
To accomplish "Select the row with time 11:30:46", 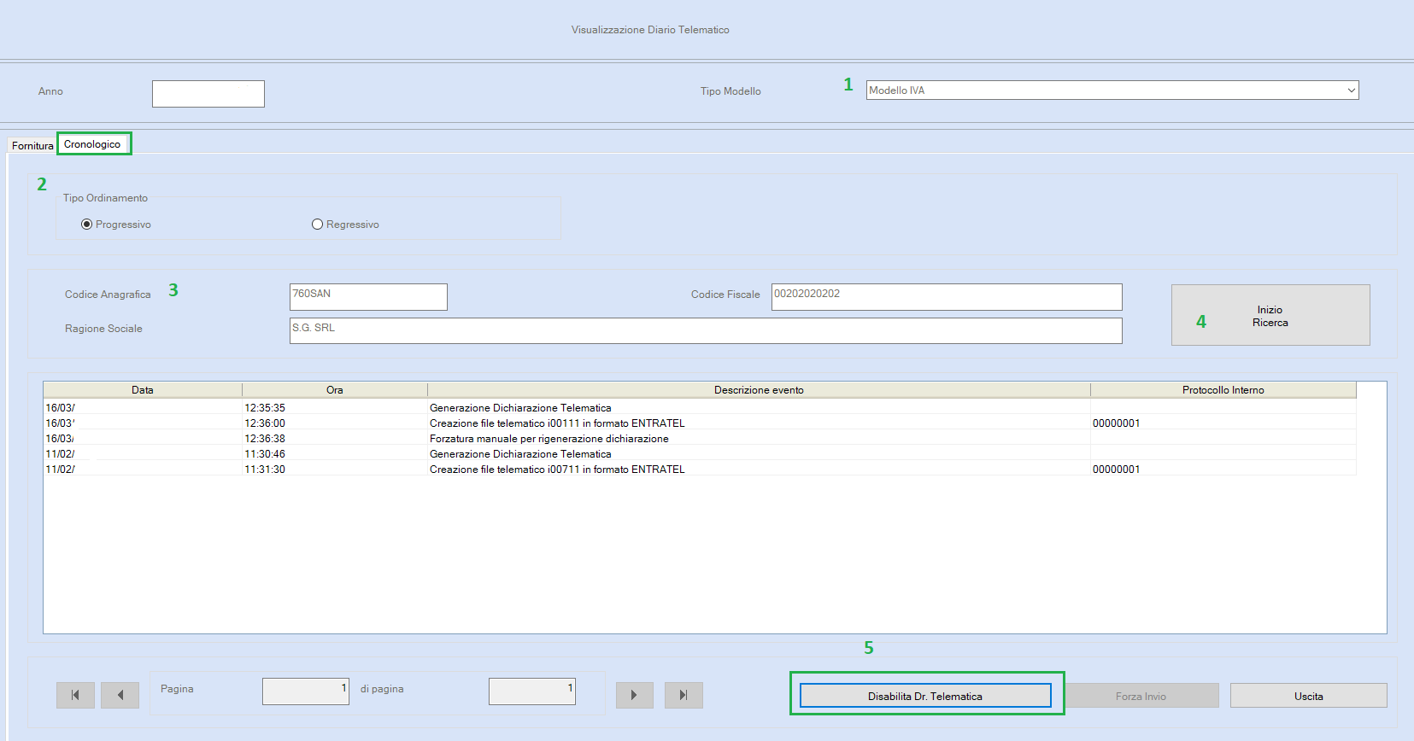I will pyautogui.click(x=700, y=454).
